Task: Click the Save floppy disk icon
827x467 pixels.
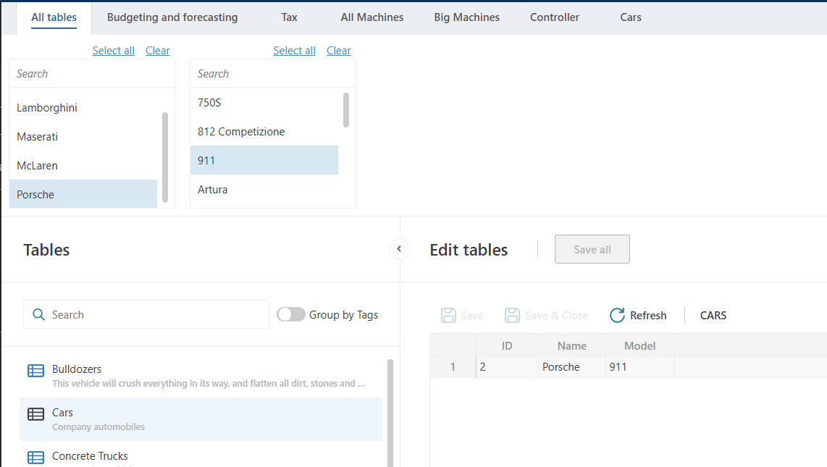Action: tap(449, 315)
